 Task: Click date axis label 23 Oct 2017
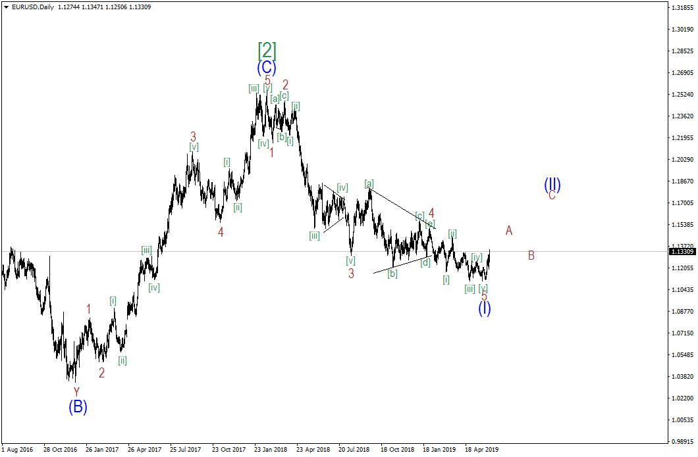click(x=228, y=450)
